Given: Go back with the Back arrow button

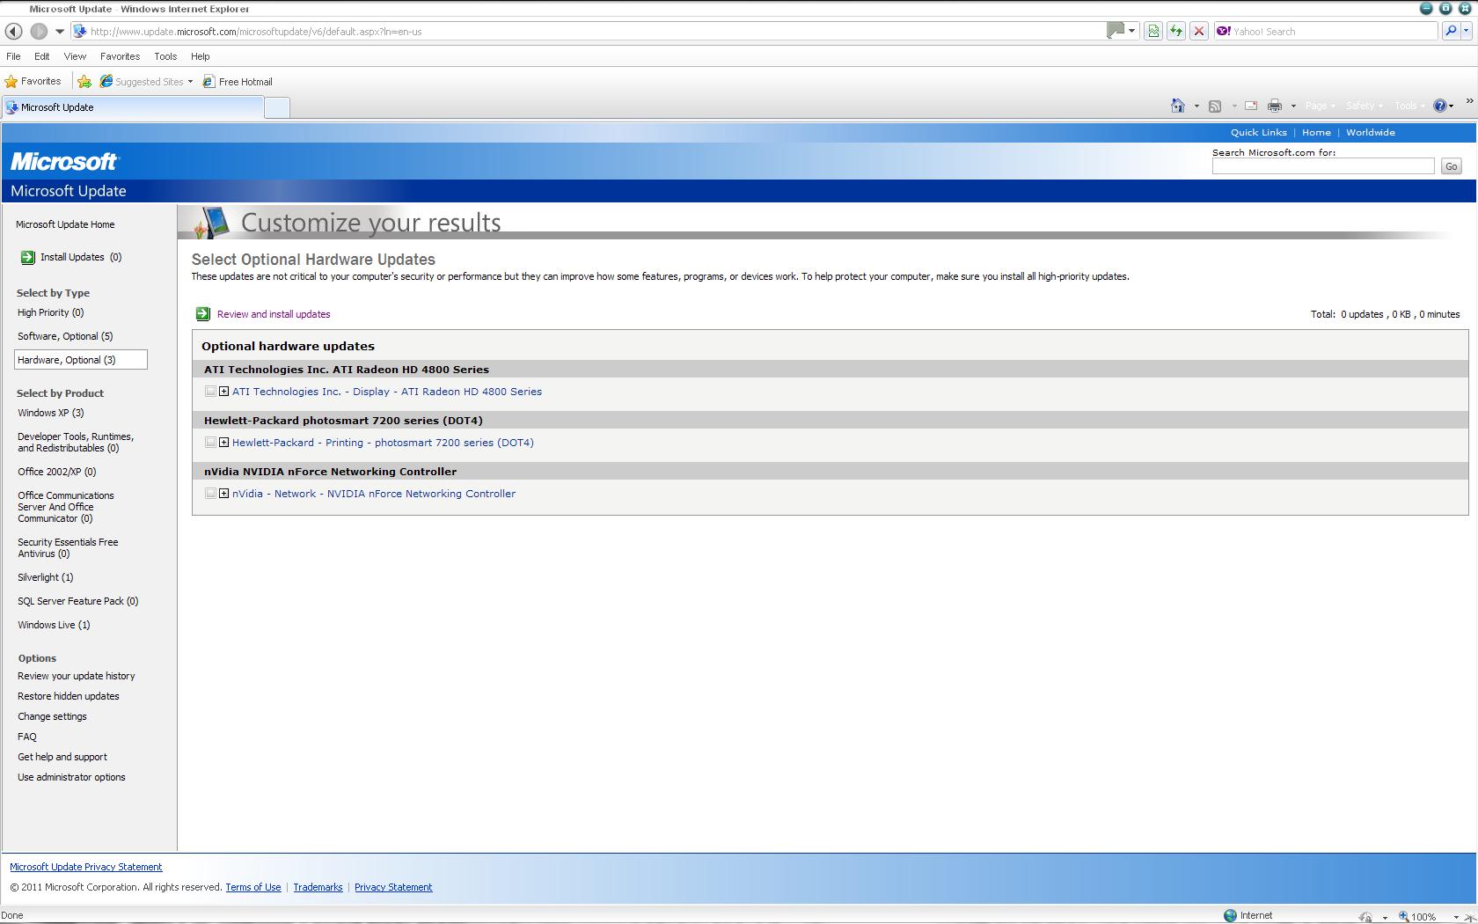Looking at the screenshot, I should tap(14, 32).
